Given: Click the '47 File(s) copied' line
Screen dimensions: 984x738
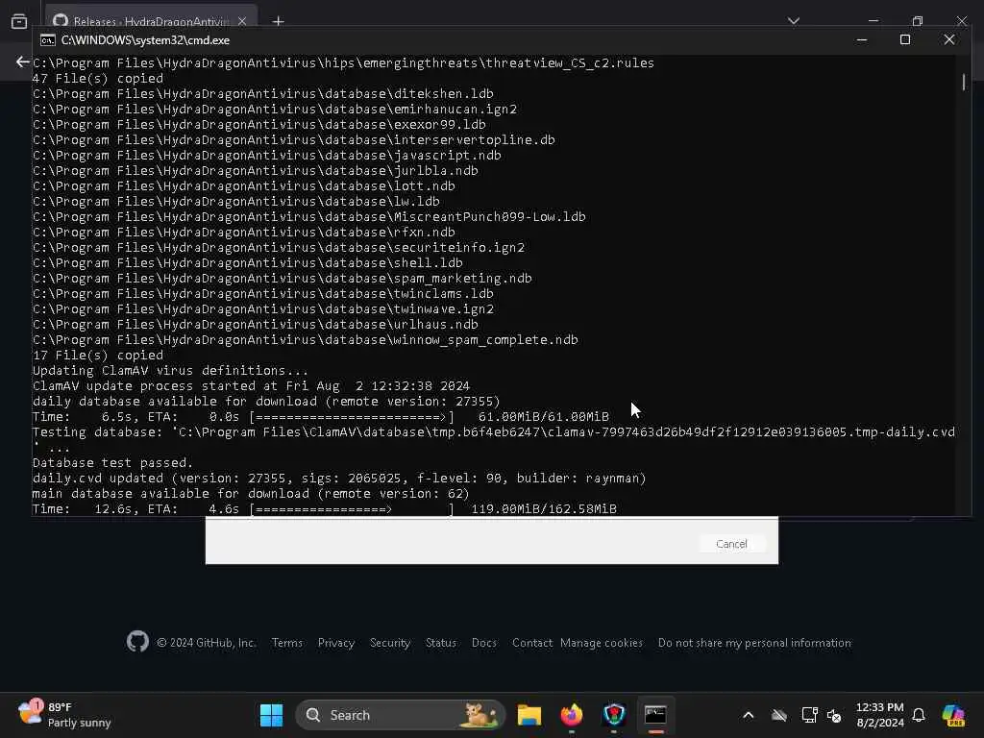Looking at the screenshot, I should point(98,78).
